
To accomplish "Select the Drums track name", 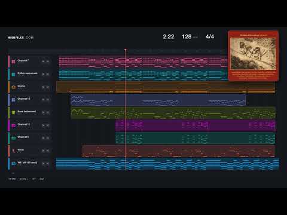I will 22,86.
